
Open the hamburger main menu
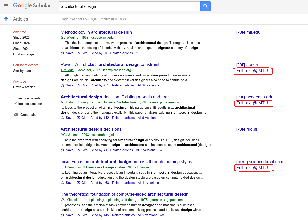click(6, 6)
